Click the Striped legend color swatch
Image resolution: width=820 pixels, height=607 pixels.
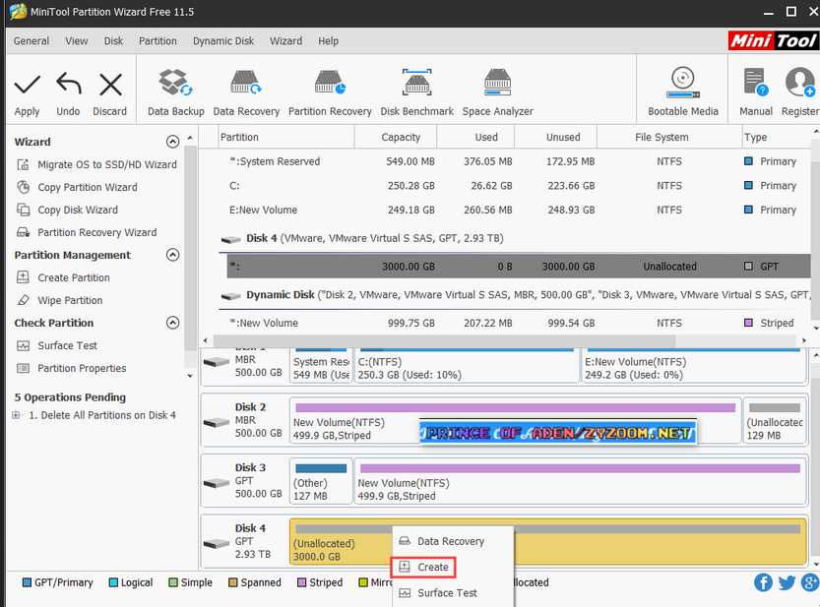pyautogui.click(x=301, y=582)
